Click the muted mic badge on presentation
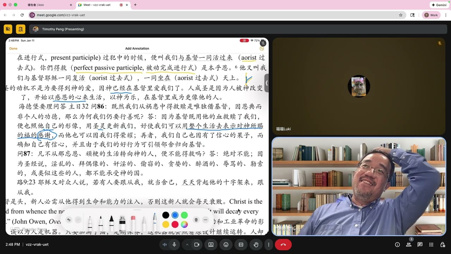This screenshot has height=254, width=451. click(x=263, y=43)
